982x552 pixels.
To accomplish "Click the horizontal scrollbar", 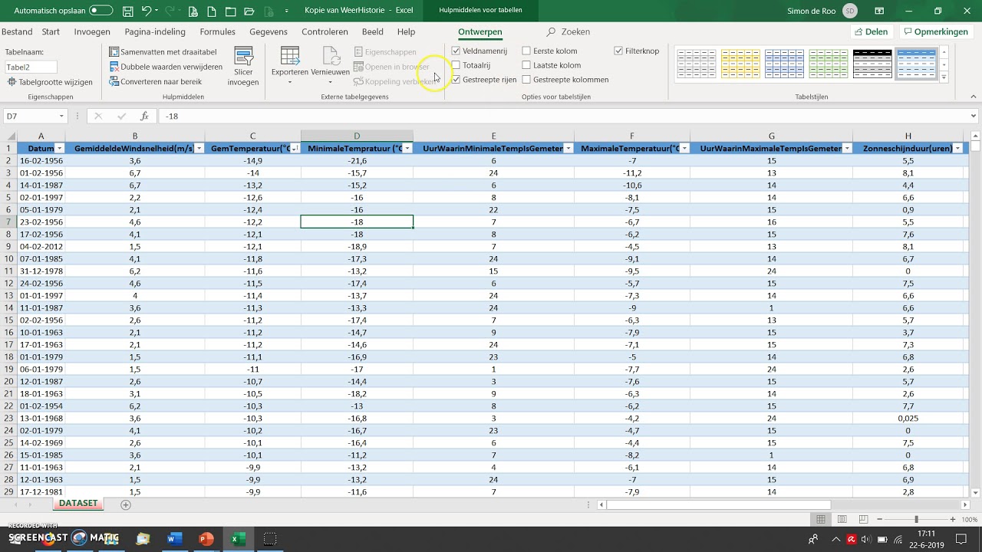I will point(718,504).
